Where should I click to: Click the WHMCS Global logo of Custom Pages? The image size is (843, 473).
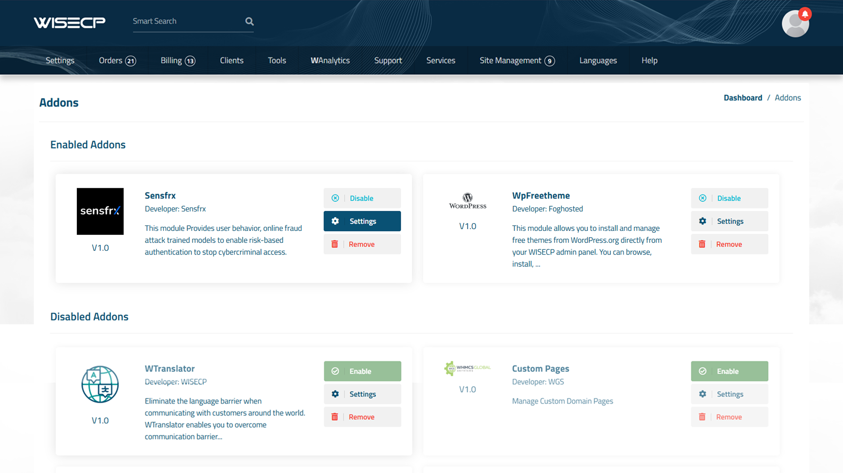[468, 368]
